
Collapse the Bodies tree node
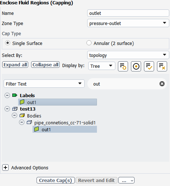[x=14, y=116]
